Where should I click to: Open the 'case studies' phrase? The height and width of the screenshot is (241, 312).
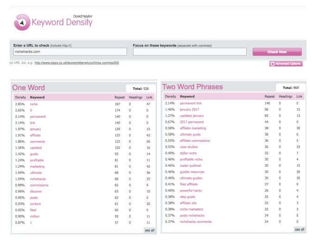click(189, 147)
